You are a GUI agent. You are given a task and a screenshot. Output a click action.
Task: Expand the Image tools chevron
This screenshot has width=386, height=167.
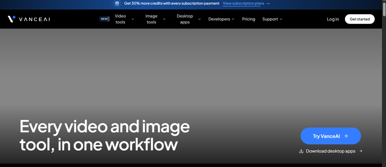click(164, 19)
